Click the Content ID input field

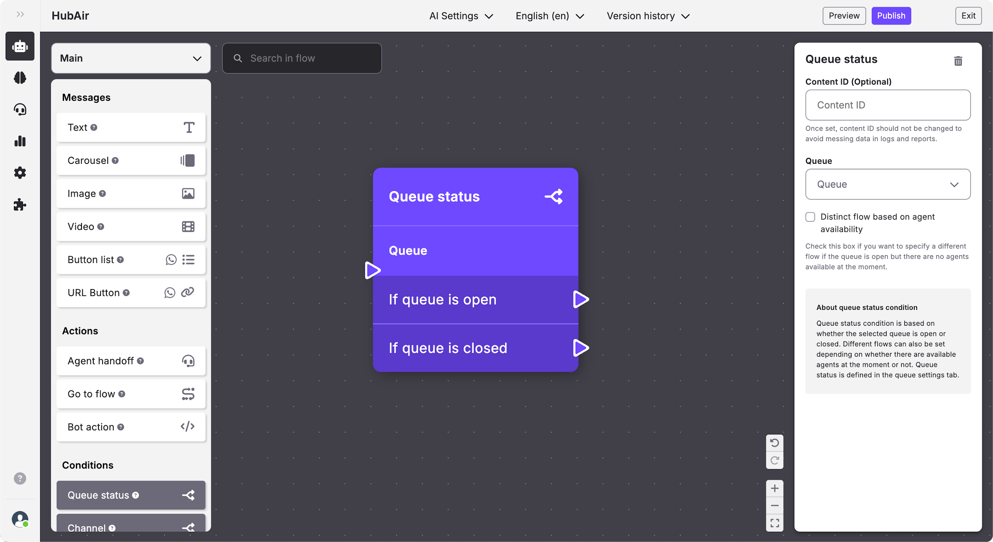point(887,105)
